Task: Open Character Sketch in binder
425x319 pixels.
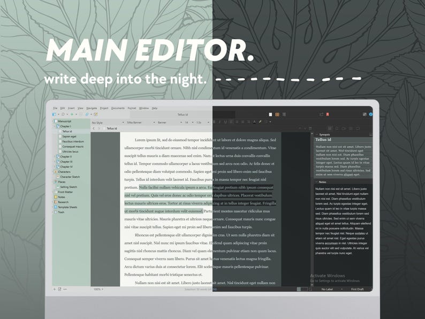Action: pos(70,177)
